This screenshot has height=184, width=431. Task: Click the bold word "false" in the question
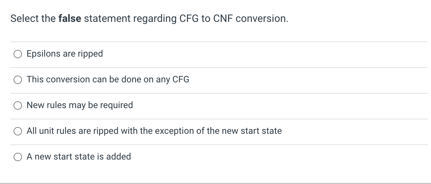69,19
